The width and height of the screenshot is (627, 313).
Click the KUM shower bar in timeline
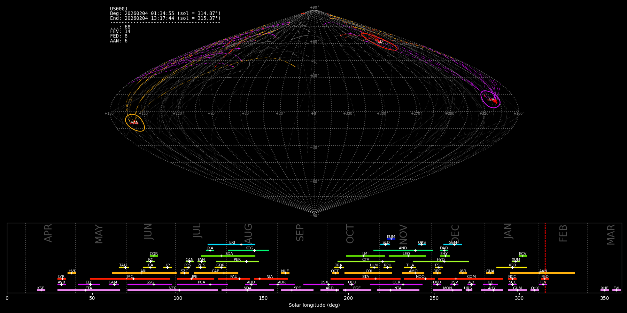[x=391, y=239]
